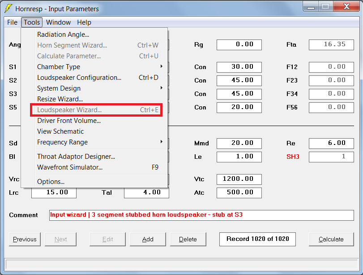Open the Window menu
This screenshot has height=275, width=363.
click(x=58, y=22)
